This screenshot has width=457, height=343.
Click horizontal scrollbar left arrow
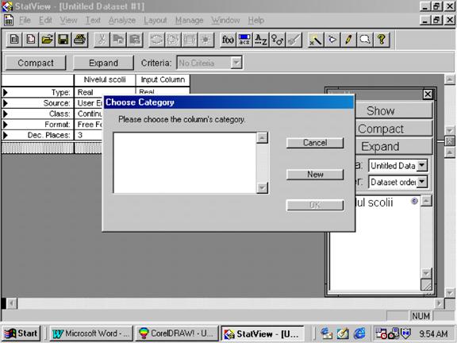pos(12,303)
